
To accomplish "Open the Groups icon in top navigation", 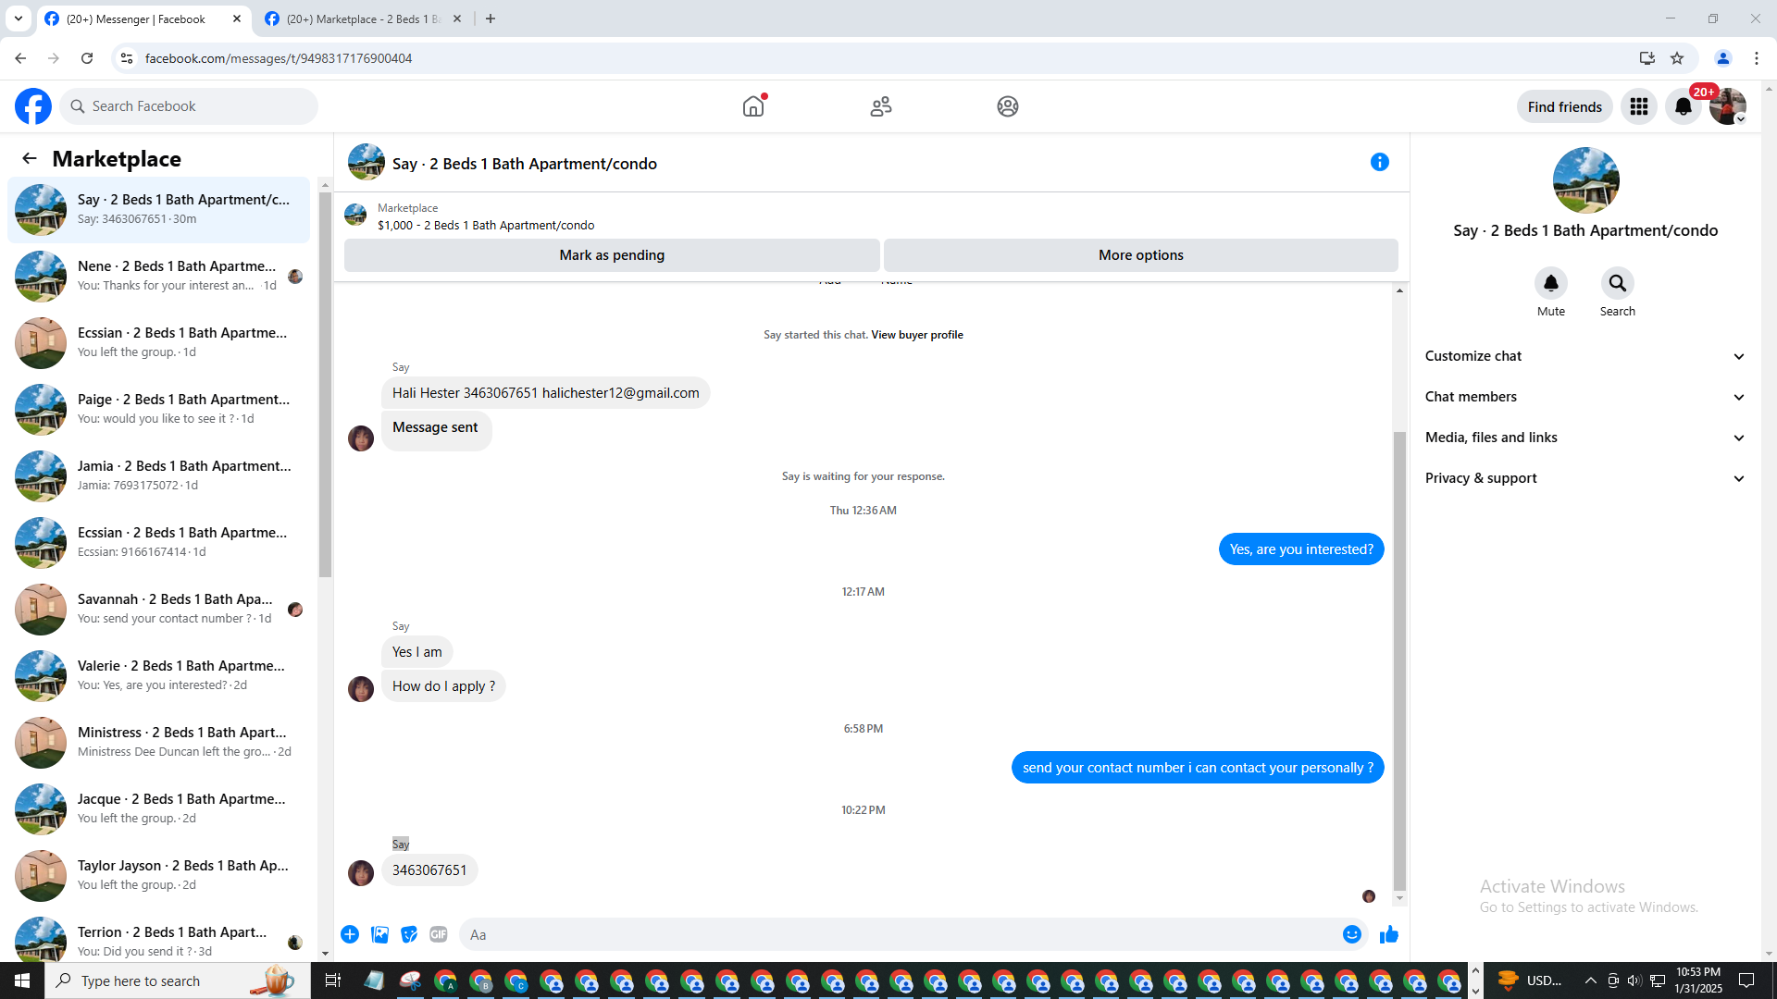I will coord(1008,106).
